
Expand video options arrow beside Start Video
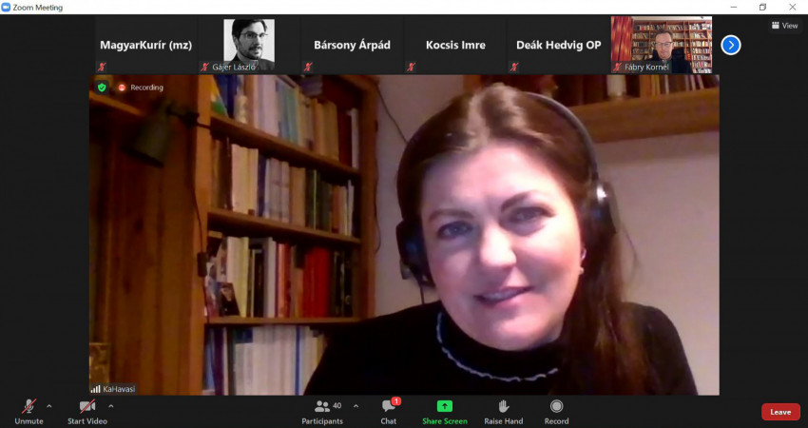[110, 406]
